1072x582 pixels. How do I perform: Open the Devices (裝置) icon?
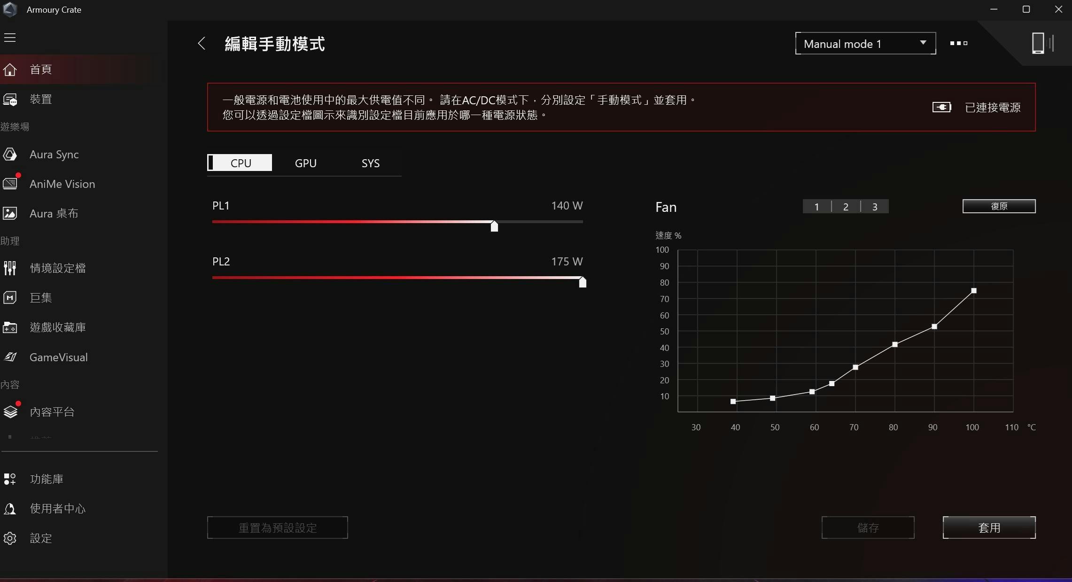click(x=10, y=100)
